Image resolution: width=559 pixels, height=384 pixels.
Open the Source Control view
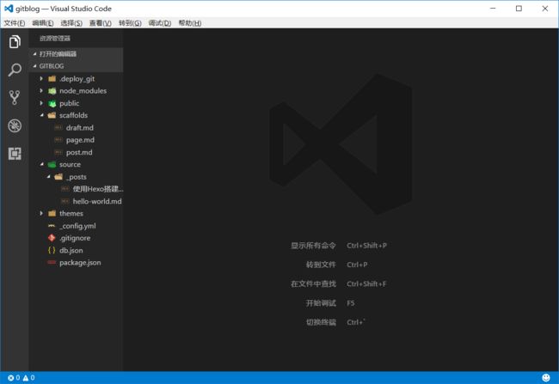pyautogui.click(x=15, y=98)
